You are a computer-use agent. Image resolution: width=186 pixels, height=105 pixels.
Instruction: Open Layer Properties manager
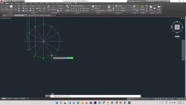click(x=67, y=8)
